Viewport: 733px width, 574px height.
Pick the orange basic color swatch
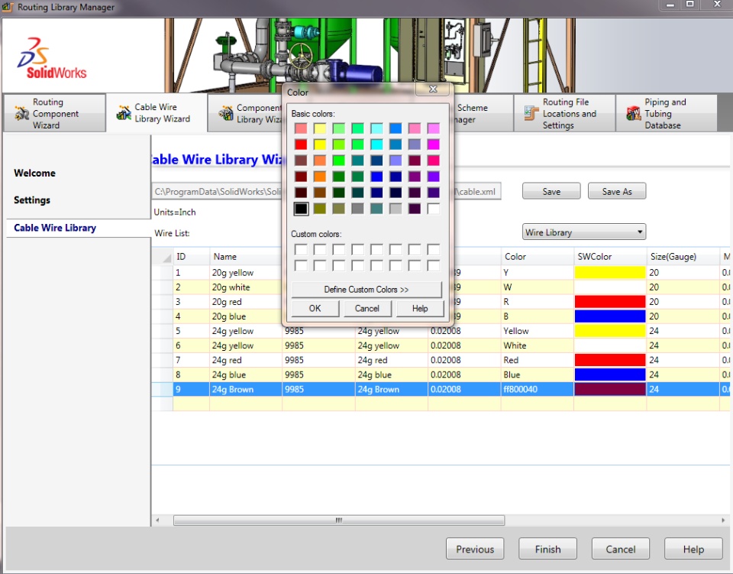[320, 177]
